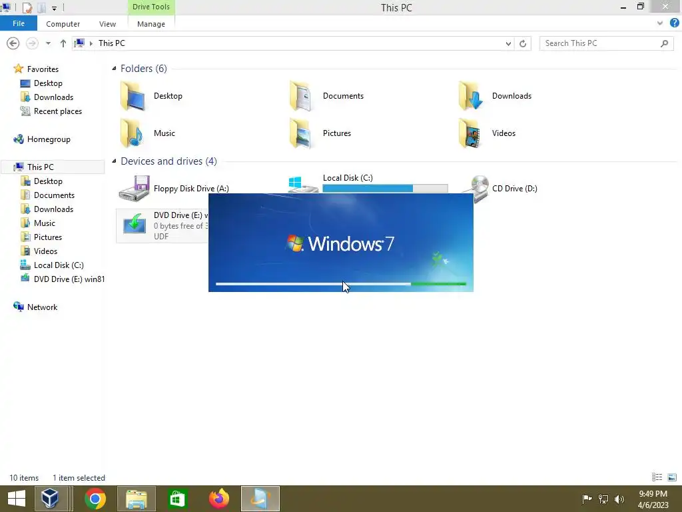Screen dimensions: 682x512
Task: Open File Explorer taskbar button
Action: [137, 499]
